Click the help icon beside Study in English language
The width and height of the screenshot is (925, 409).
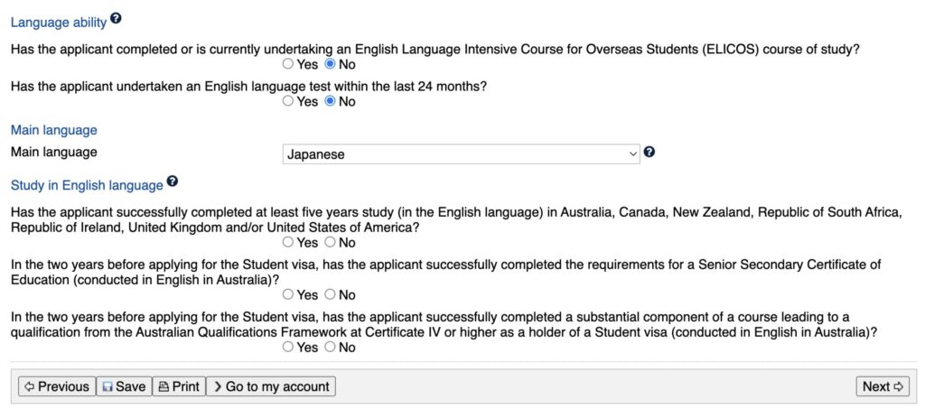[x=172, y=181]
